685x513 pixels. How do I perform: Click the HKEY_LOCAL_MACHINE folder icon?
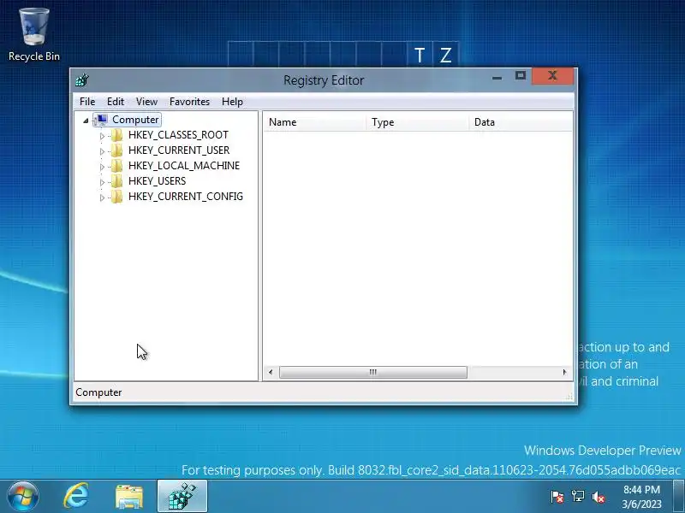116,166
